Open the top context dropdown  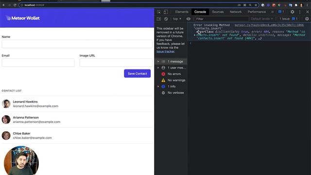(x=177, y=19)
